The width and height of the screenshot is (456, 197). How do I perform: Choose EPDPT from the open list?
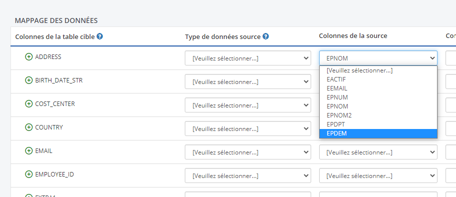click(378, 124)
